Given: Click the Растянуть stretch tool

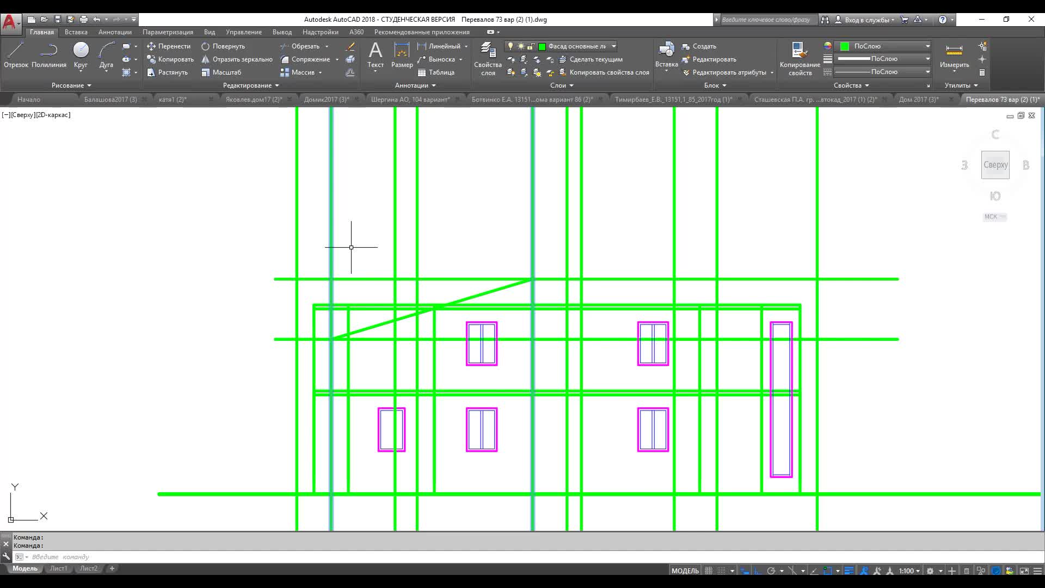Looking at the screenshot, I should coord(168,72).
